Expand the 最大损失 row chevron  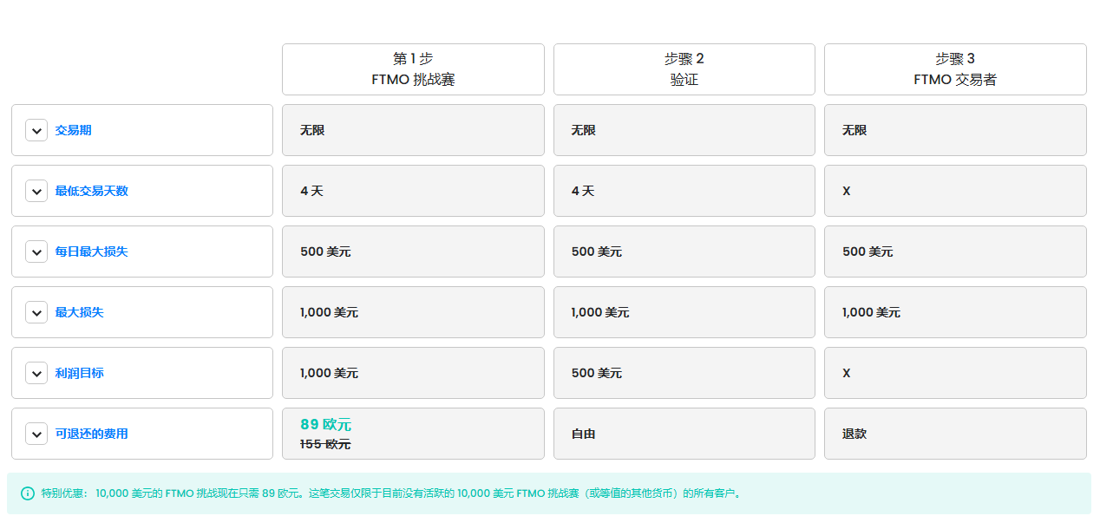tap(36, 312)
